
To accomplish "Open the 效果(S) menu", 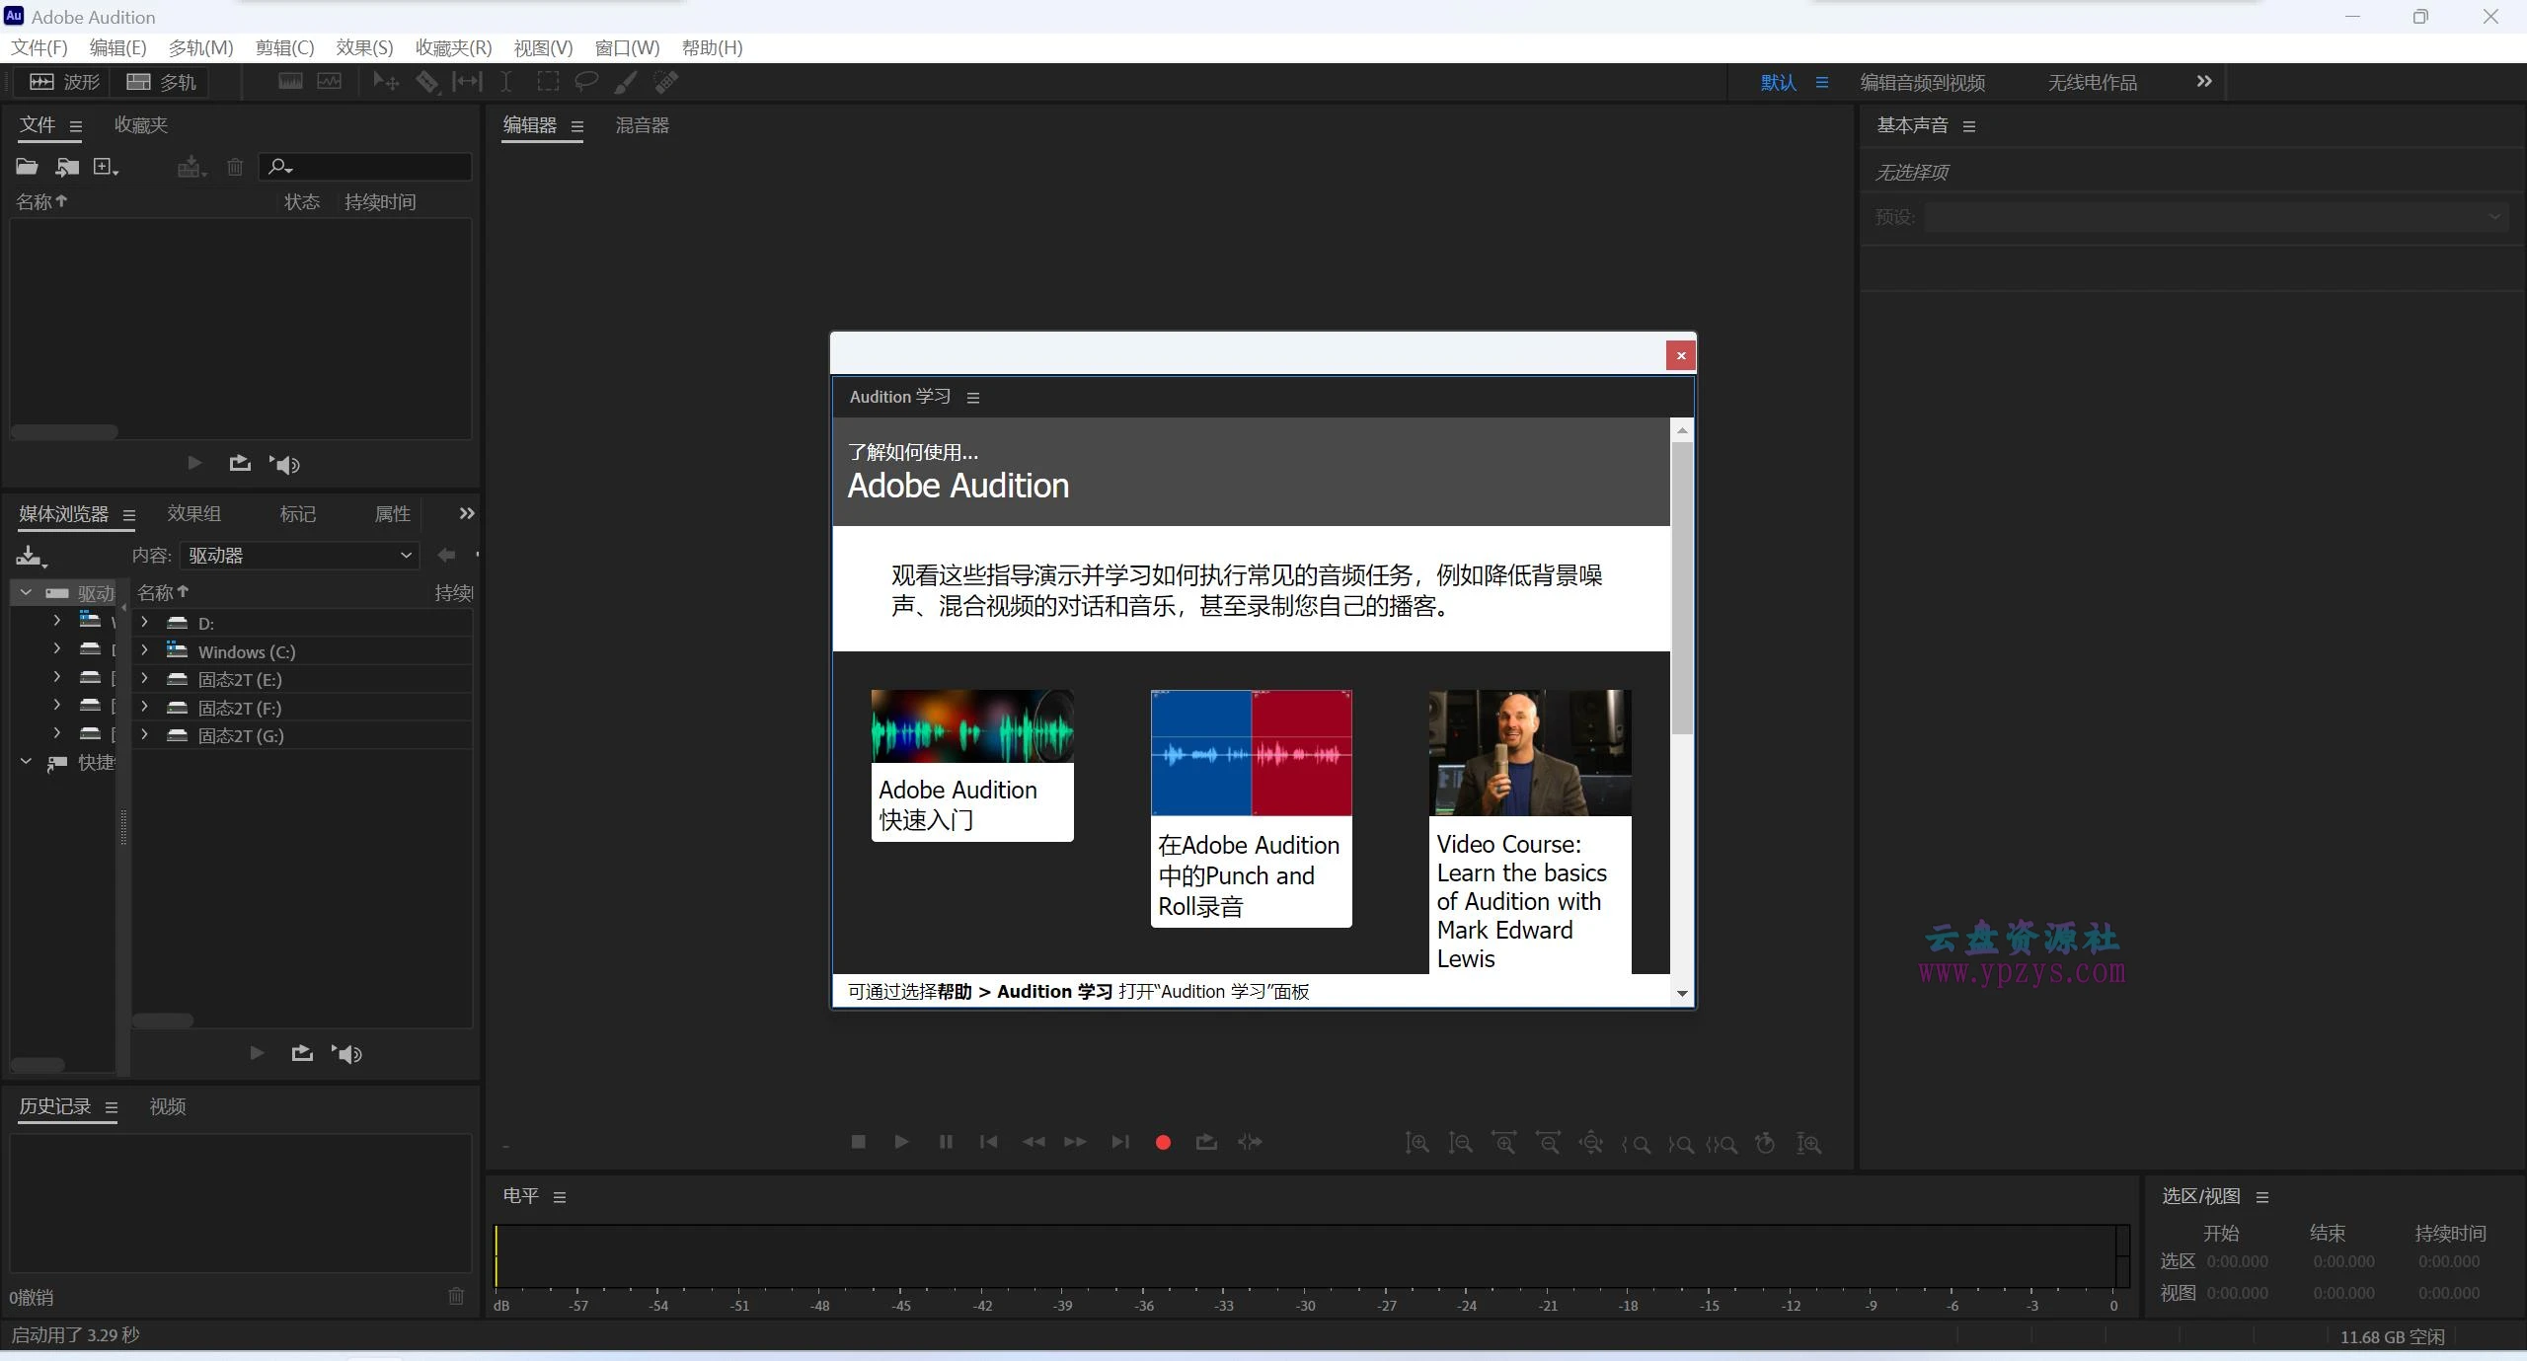I will [x=364, y=47].
